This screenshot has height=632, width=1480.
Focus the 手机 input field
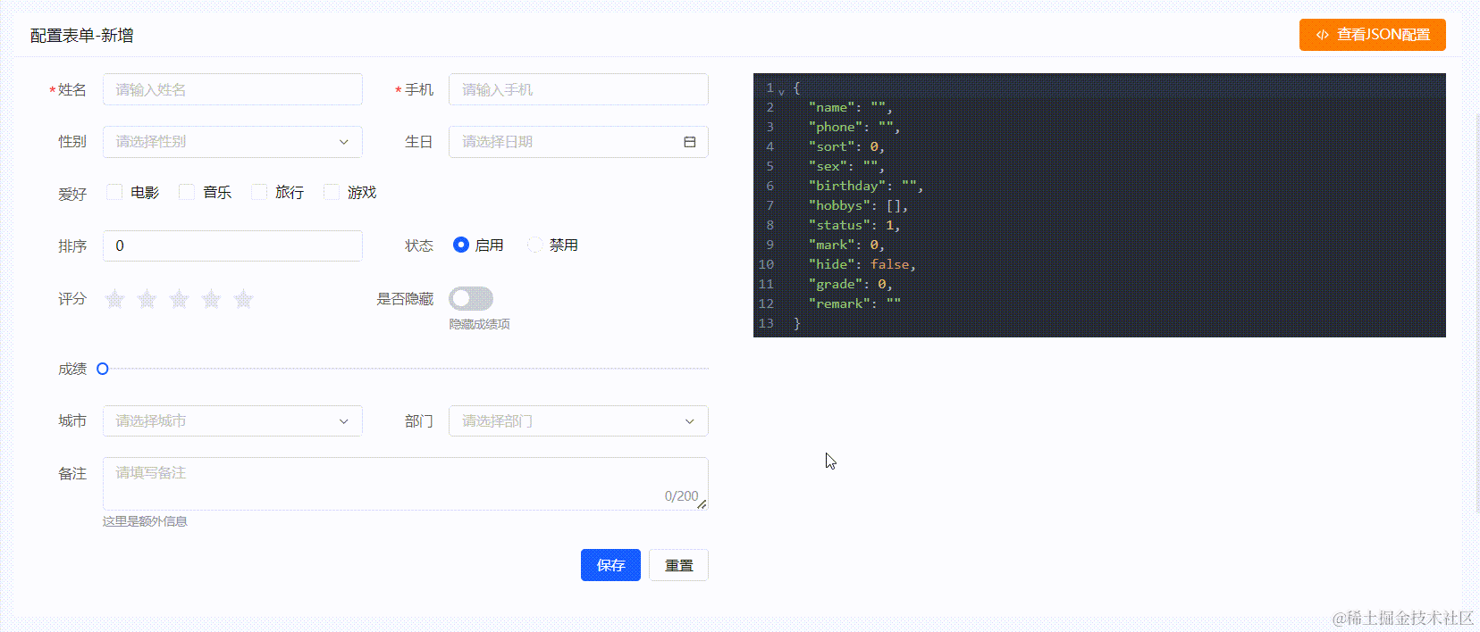(578, 89)
